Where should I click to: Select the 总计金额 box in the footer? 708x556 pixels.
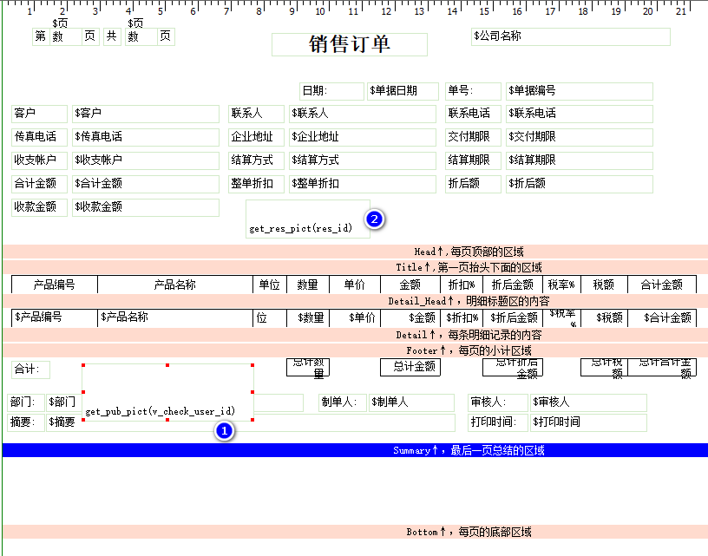pyautogui.click(x=410, y=367)
